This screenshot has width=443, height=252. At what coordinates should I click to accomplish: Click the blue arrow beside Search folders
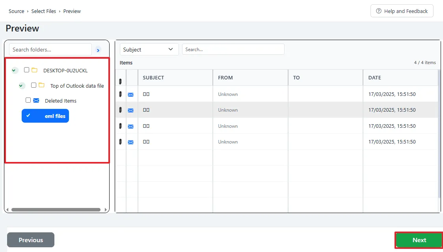coord(98,50)
